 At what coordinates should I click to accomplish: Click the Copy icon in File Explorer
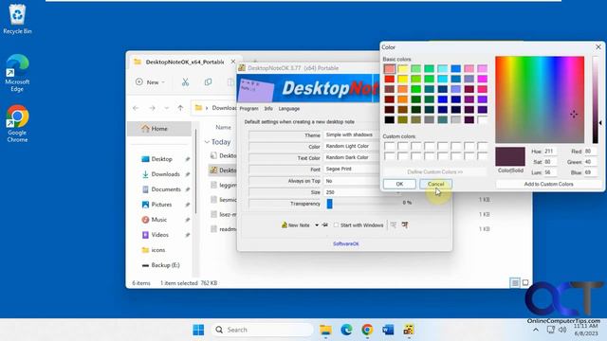click(x=208, y=82)
